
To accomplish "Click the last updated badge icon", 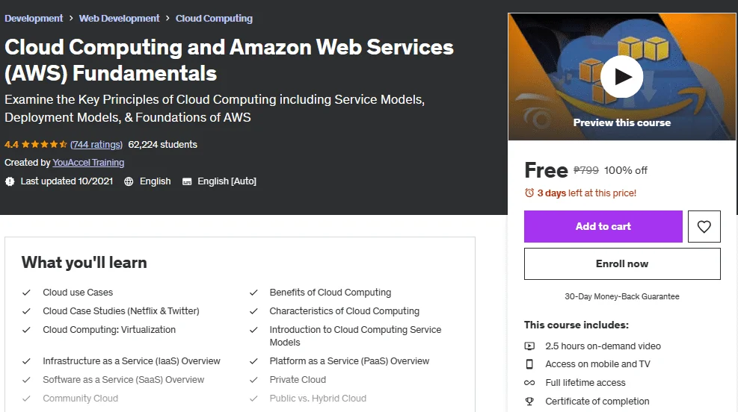I will [10, 181].
